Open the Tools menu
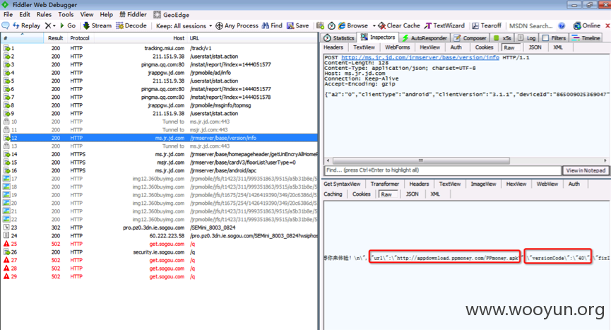 [66, 14]
